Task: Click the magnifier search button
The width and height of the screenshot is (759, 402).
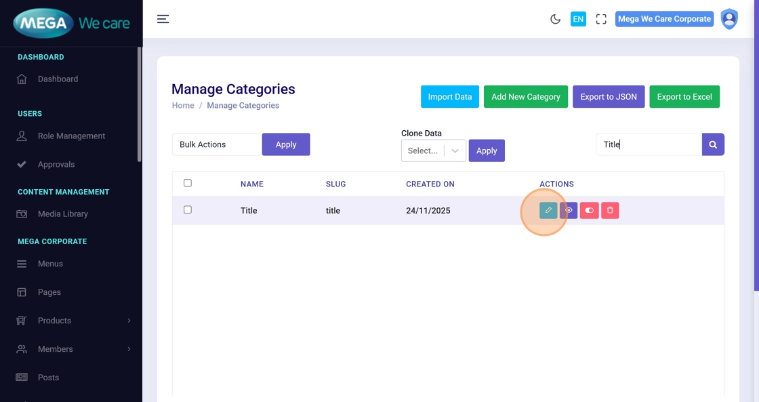Action: click(713, 144)
